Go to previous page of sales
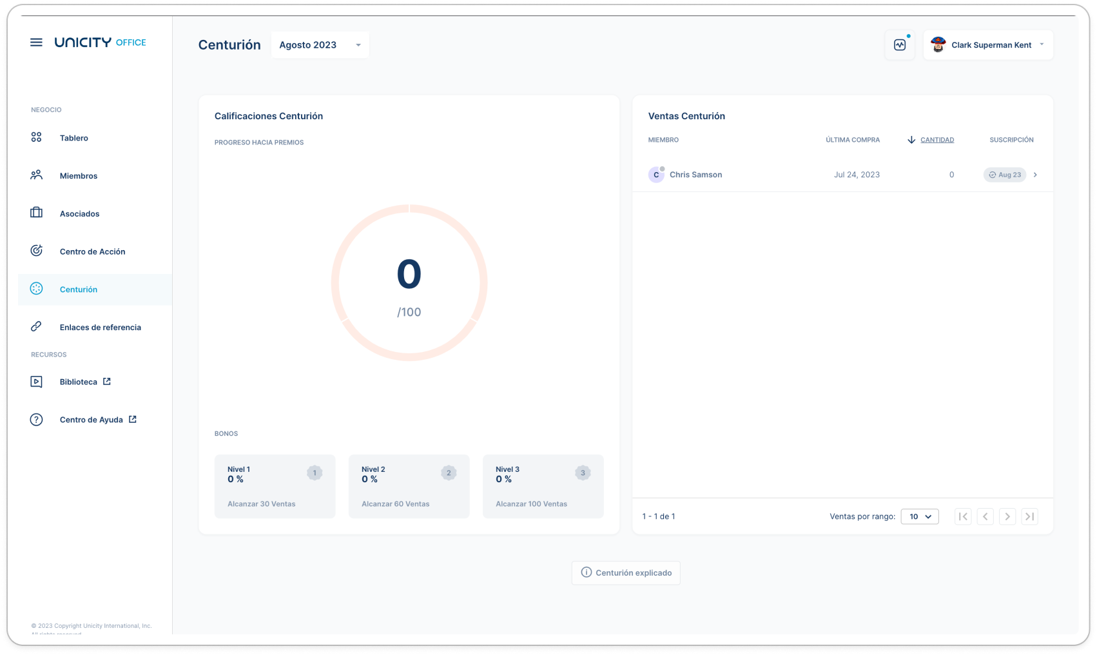This screenshot has height=655, width=1097. click(x=985, y=516)
